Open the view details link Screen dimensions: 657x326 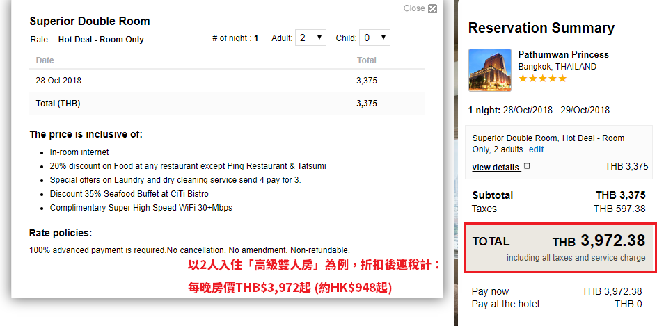pos(496,168)
